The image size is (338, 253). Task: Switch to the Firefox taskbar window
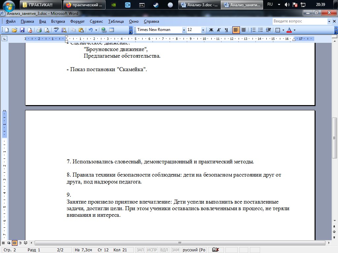[x=84, y=5]
